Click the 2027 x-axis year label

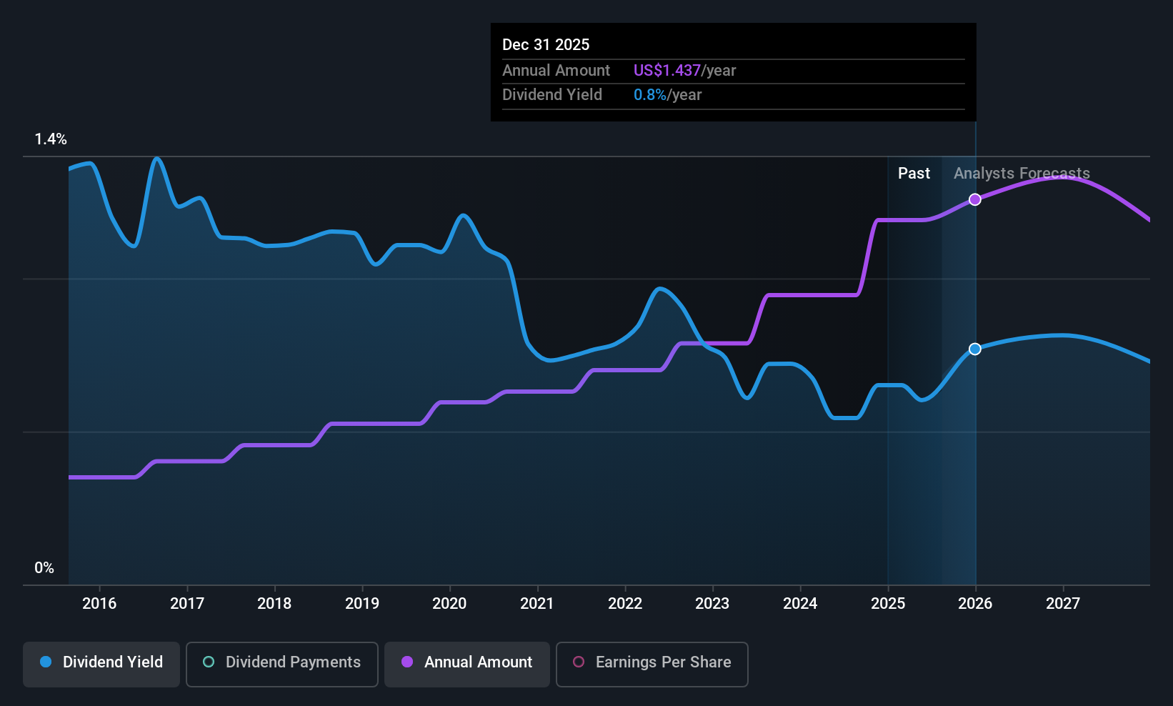pos(1063,603)
